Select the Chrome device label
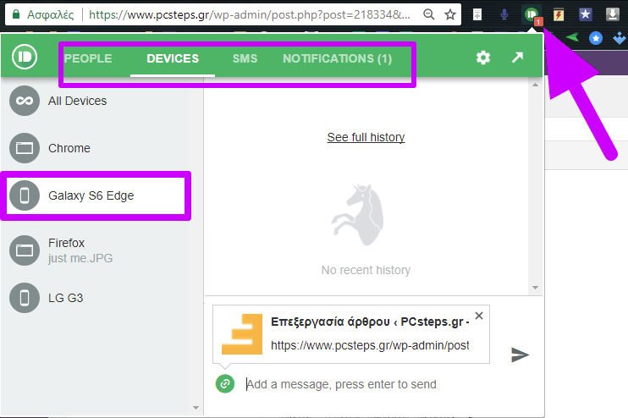 pyautogui.click(x=69, y=148)
